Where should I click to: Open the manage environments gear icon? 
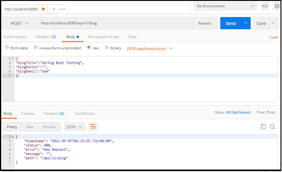tap(277, 6)
